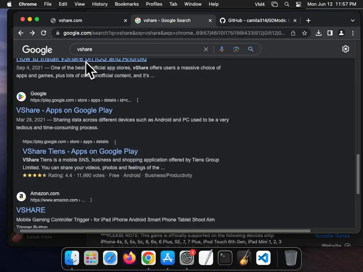This screenshot has height=272, width=363.
Task: Open the Chrome profile avatar icon
Action: tap(341, 33)
